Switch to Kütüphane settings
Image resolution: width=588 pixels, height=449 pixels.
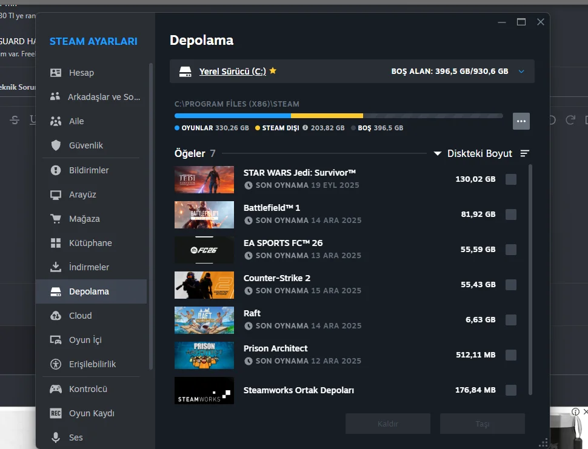pyautogui.click(x=92, y=243)
